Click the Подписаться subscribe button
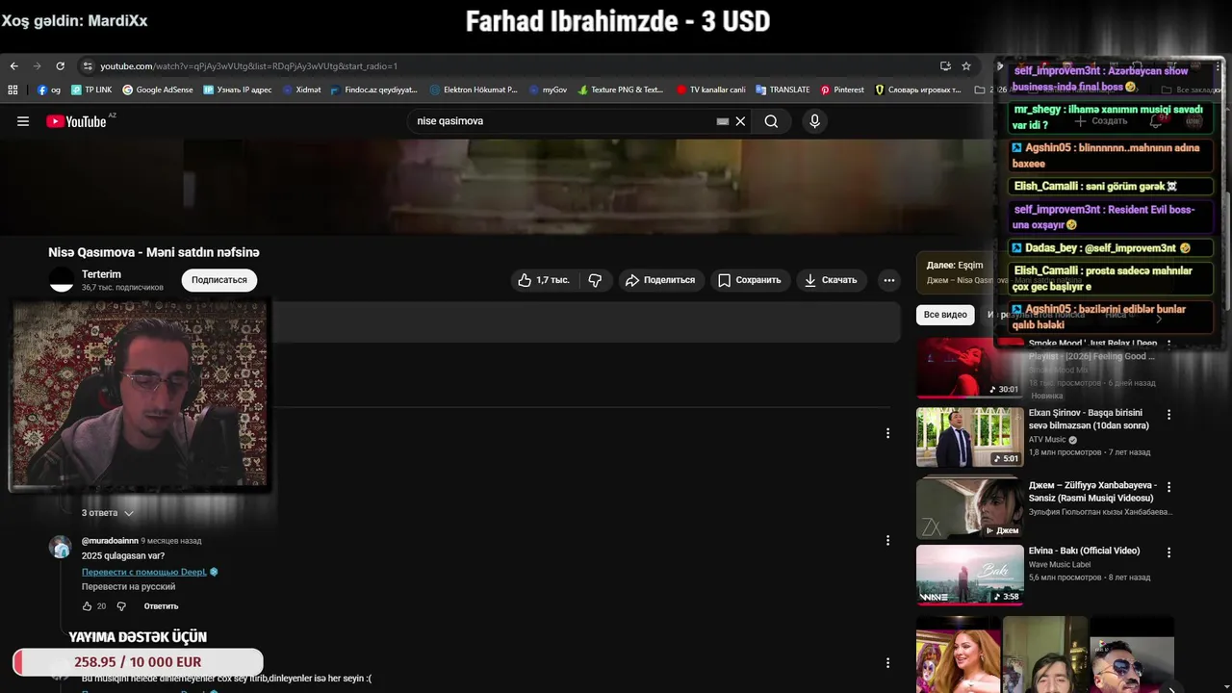1232x693 pixels. [x=219, y=280]
